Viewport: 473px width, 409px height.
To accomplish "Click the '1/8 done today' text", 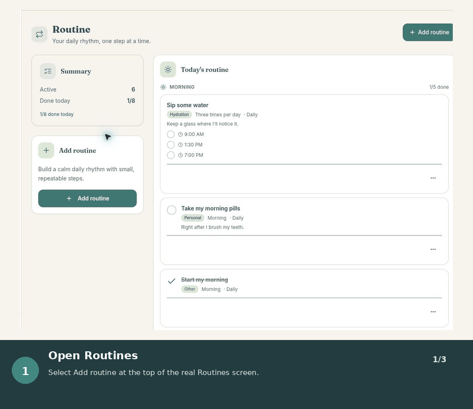I will pos(57,114).
